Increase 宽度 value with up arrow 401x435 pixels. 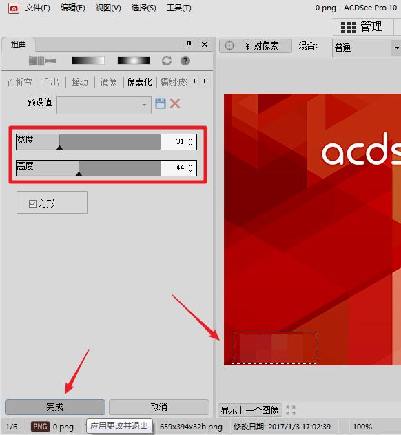pos(191,139)
